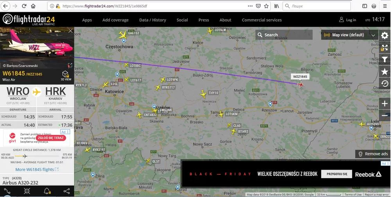391x197 pixels.
Task: Click the HRK Kharkiv arrival airport
Action: (56, 94)
